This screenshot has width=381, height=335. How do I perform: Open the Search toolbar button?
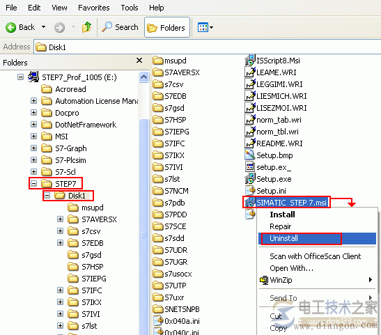120,27
